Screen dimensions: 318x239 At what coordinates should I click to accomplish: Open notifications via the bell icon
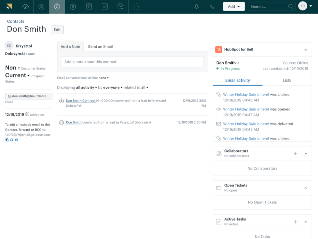pos(196,6)
